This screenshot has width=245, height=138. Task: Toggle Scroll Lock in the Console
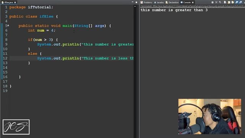click(x=229, y=2)
